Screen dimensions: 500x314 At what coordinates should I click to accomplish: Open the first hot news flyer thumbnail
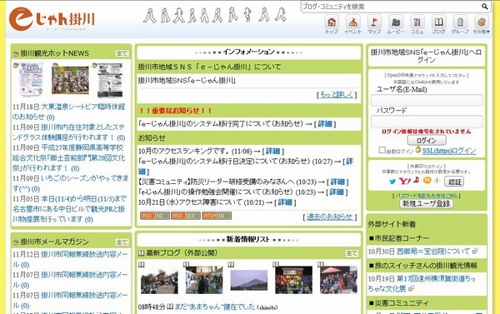coord(31,79)
